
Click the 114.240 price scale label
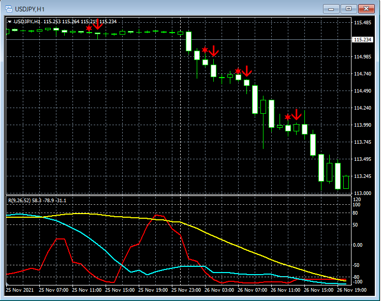362,108
